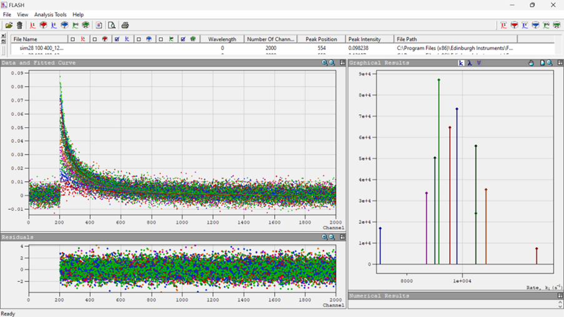Click the C:\Program Files (x86) file path cell
Image resolution: width=564 pixels, height=317 pixels.
tap(455, 48)
